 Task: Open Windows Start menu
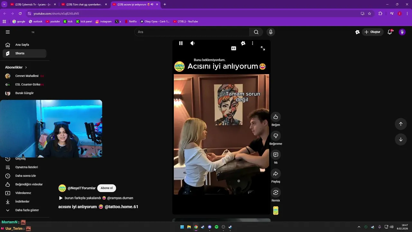[x=182, y=227]
